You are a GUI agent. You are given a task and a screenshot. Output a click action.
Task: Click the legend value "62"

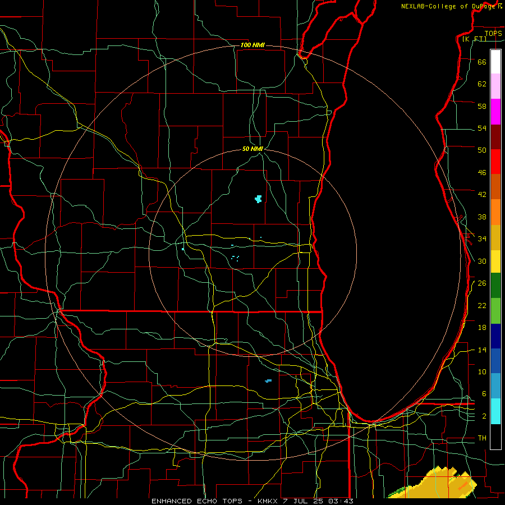coord(482,84)
